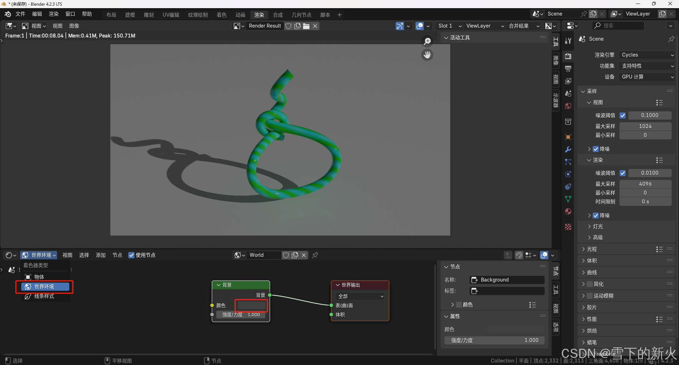Open the Scene properties tab
679x365 pixels.
[x=568, y=93]
